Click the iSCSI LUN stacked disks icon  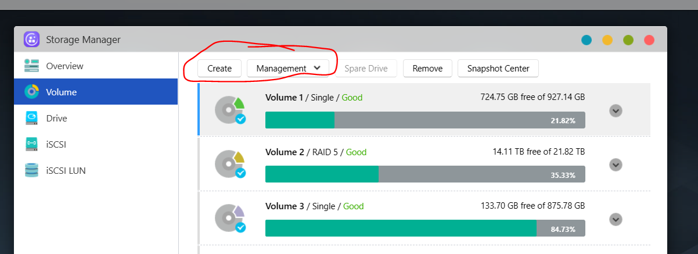(x=31, y=170)
